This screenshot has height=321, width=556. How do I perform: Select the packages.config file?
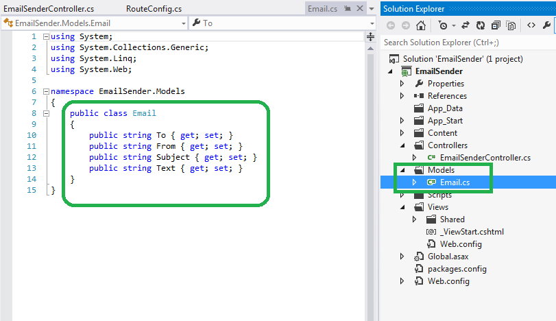click(x=457, y=269)
